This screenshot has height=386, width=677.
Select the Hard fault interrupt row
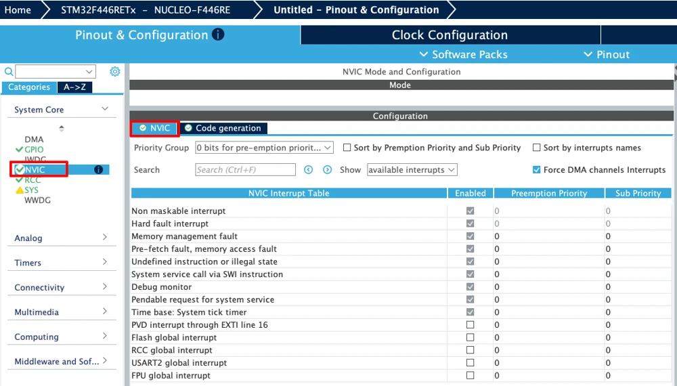[x=401, y=223]
